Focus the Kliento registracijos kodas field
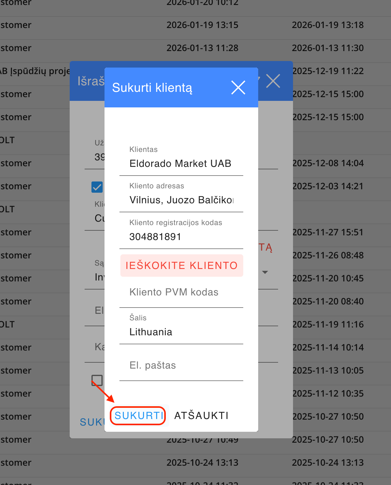The height and width of the screenshot is (485, 391). tap(181, 237)
